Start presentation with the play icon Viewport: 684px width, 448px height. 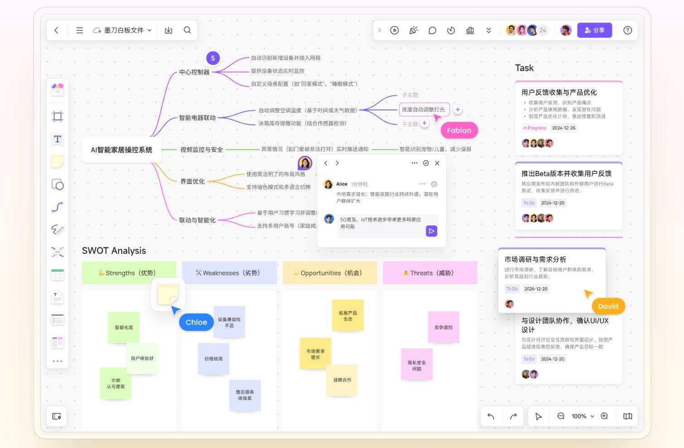[x=395, y=30]
